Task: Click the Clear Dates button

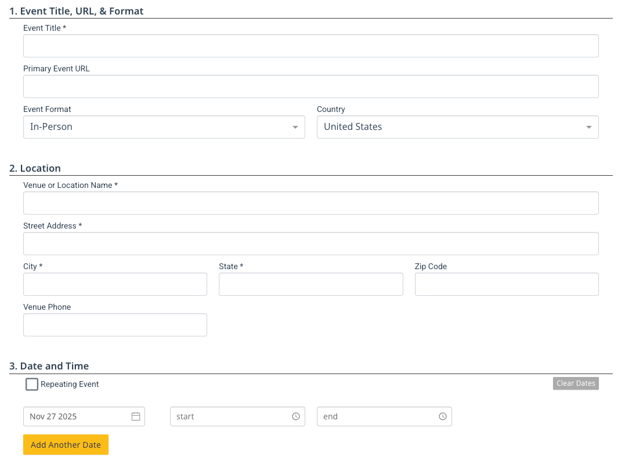Action: (575, 383)
